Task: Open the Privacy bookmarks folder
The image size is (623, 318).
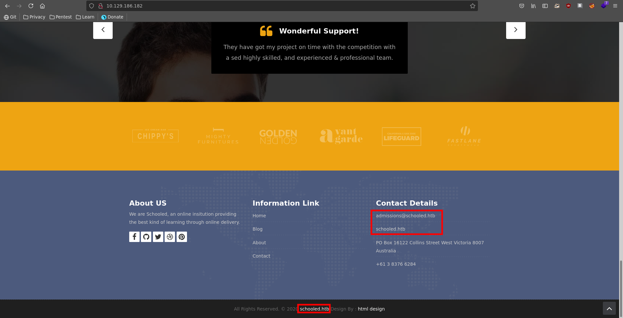Action: click(34, 17)
